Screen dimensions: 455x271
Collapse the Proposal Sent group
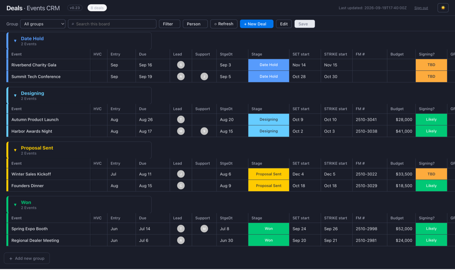pyautogui.click(x=15, y=150)
